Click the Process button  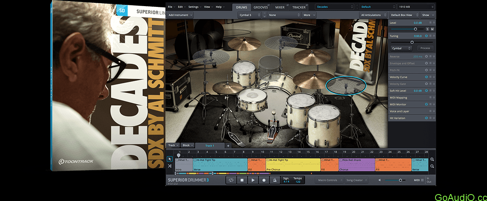425,48
